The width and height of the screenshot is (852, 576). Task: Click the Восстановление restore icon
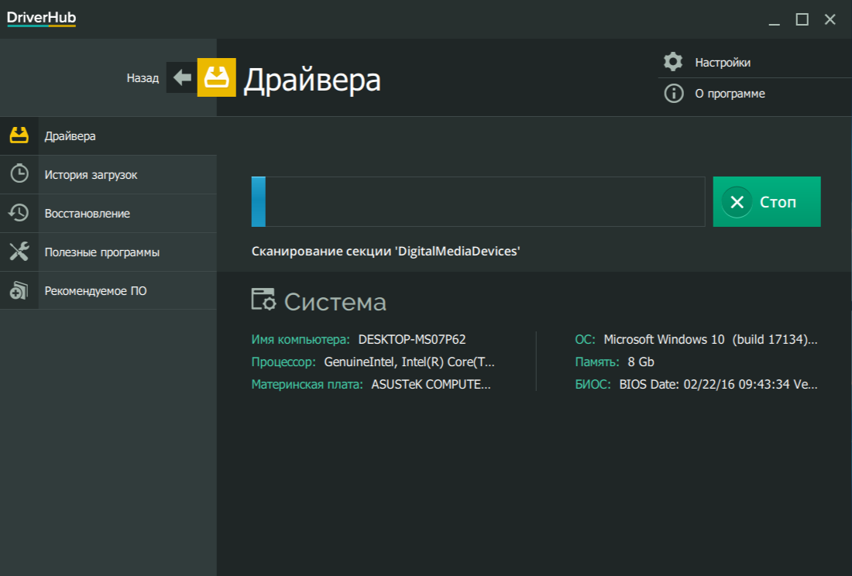(19, 213)
